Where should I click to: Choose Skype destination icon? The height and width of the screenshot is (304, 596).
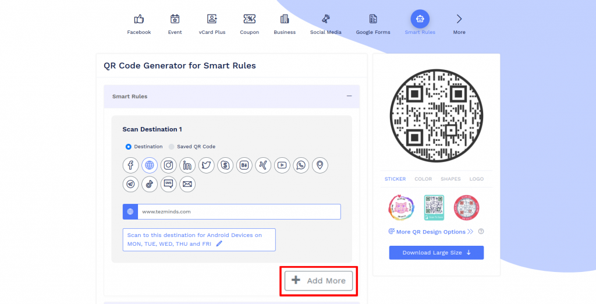point(225,165)
